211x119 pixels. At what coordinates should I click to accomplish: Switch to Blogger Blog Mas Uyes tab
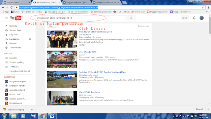coord(76,2)
